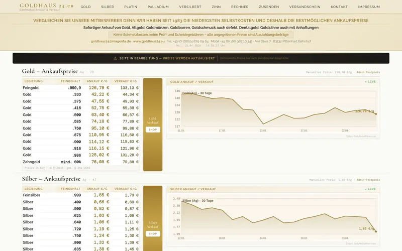Select Gold .375 Ankauf price 47,55 €
402x251 pixels.
tap(100, 101)
